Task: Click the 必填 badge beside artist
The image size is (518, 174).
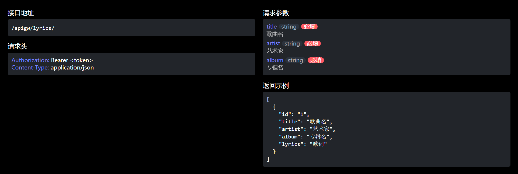Action: (312, 43)
